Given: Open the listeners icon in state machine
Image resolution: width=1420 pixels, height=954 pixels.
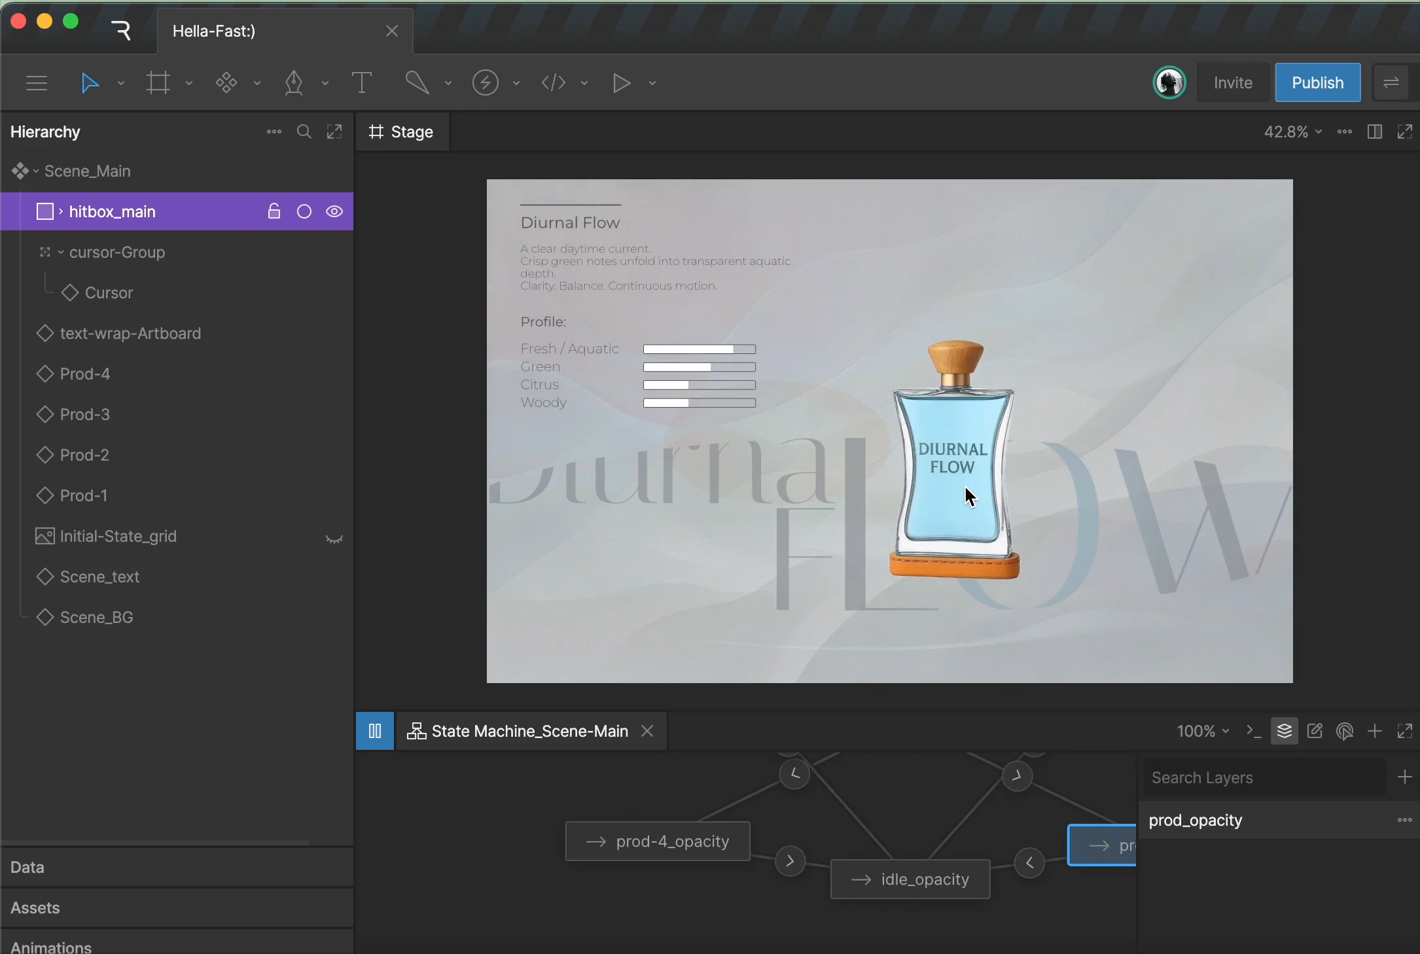Looking at the screenshot, I should click(x=1345, y=731).
